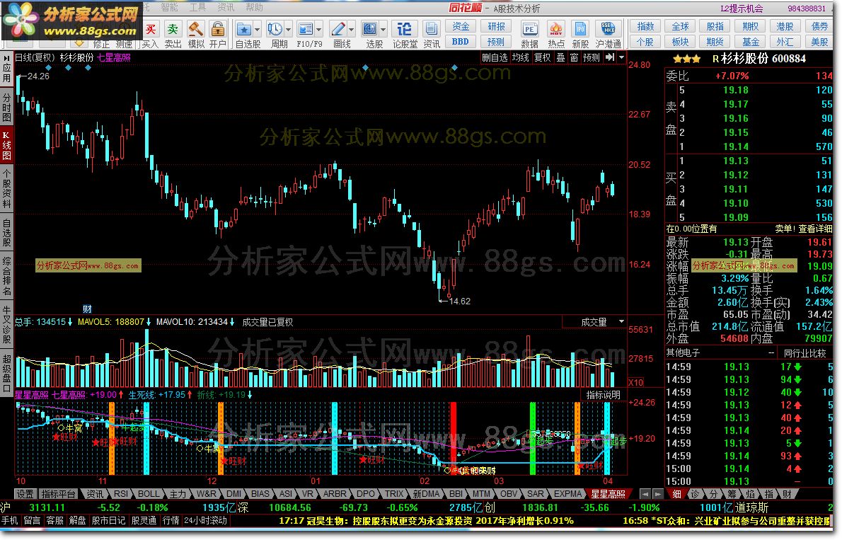The image size is (842, 540).
Task: Click the 卖出 (sell) toolbar icon
Action: pyautogui.click(x=173, y=35)
